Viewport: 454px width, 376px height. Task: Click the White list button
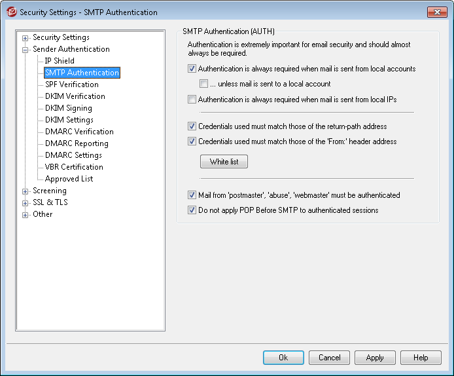pos(224,162)
